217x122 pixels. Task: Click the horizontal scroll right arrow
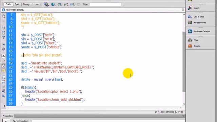point(180,108)
